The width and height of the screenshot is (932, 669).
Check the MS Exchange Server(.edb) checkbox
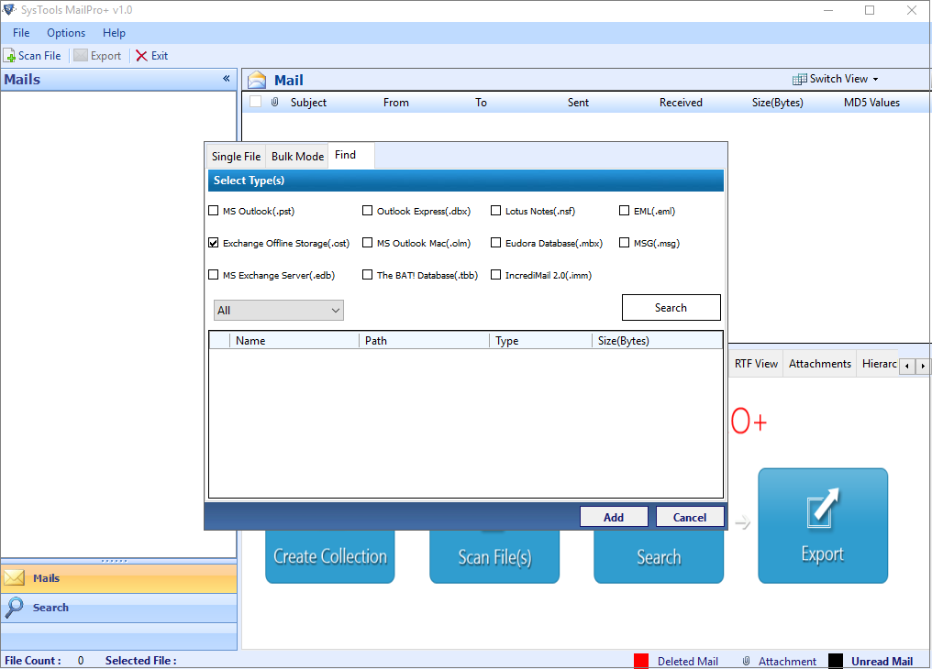[214, 275]
